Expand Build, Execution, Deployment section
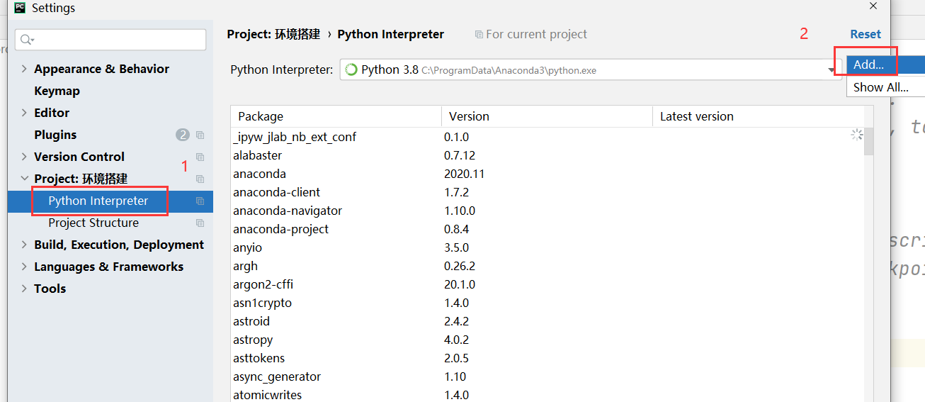 (x=24, y=245)
